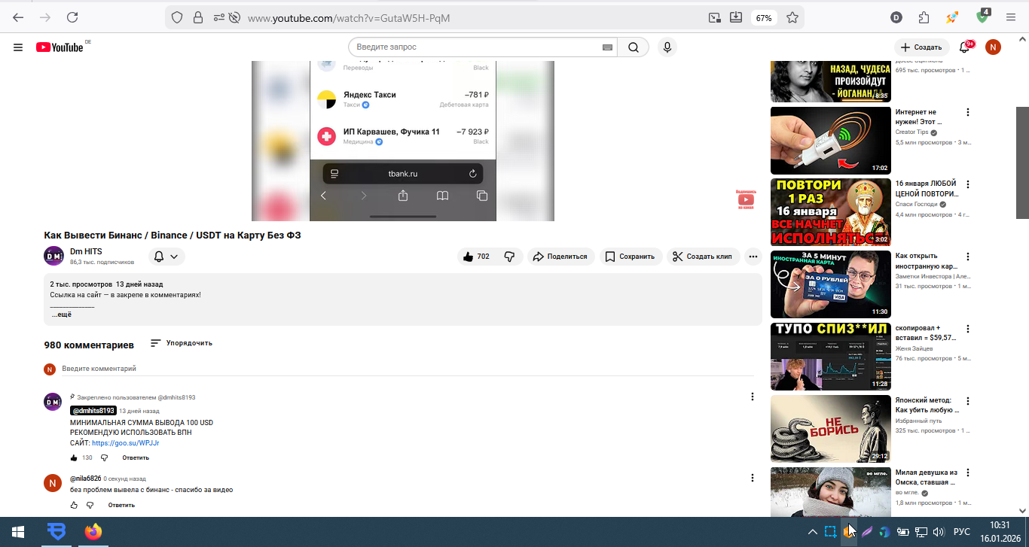The height and width of the screenshot is (547, 1029).
Task: Go back to the previous page
Action: (18, 17)
